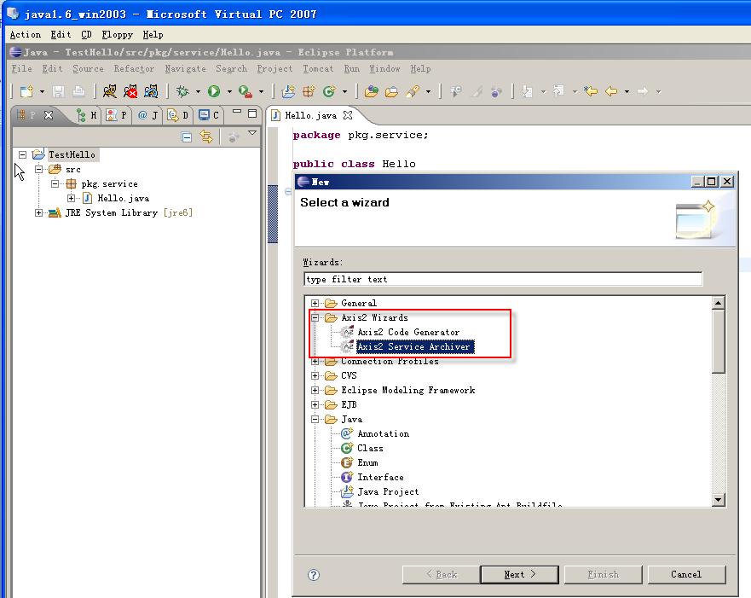Click the Restart Tomcat icon
Image resolution: width=751 pixels, height=598 pixels.
pyautogui.click(x=151, y=91)
